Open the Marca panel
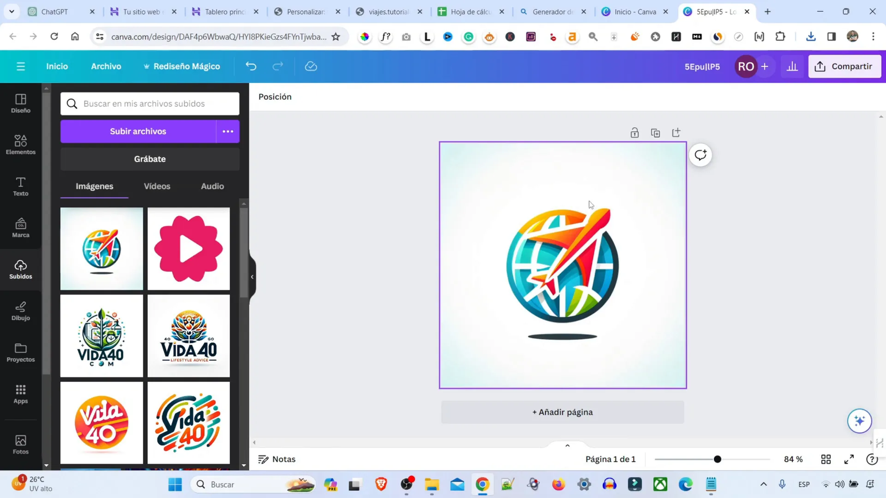 pyautogui.click(x=20, y=227)
